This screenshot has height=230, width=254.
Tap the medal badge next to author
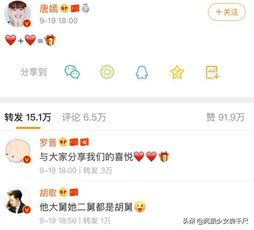(x=85, y=8)
